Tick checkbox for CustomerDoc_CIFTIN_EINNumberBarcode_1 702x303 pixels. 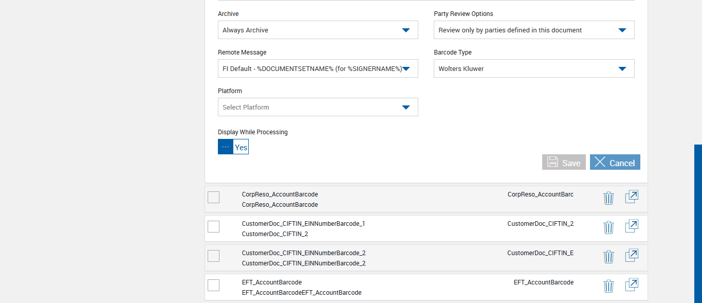click(213, 226)
